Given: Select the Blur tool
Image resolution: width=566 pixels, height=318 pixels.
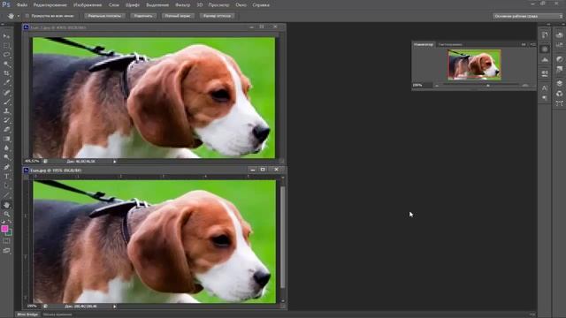Looking at the screenshot, I should [6, 148].
